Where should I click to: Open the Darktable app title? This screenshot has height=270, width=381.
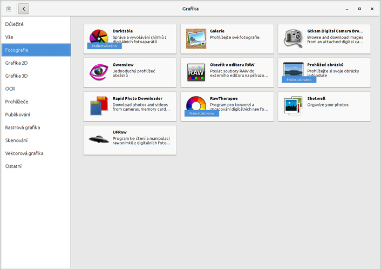(x=123, y=31)
